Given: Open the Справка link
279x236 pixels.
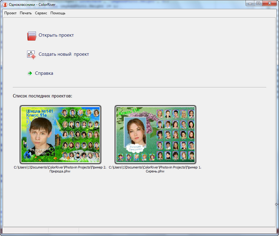Looking at the screenshot, I should pyautogui.click(x=44, y=73).
